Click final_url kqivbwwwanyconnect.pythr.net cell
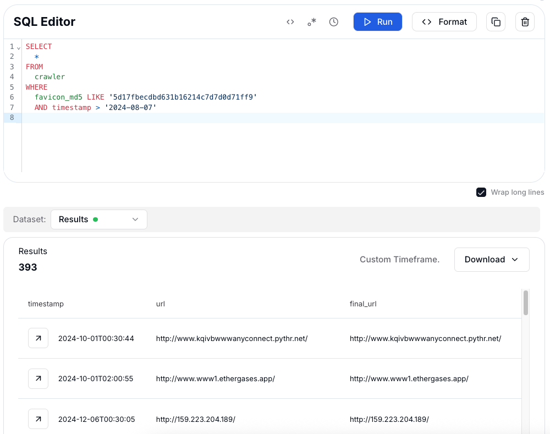 (426, 339)
